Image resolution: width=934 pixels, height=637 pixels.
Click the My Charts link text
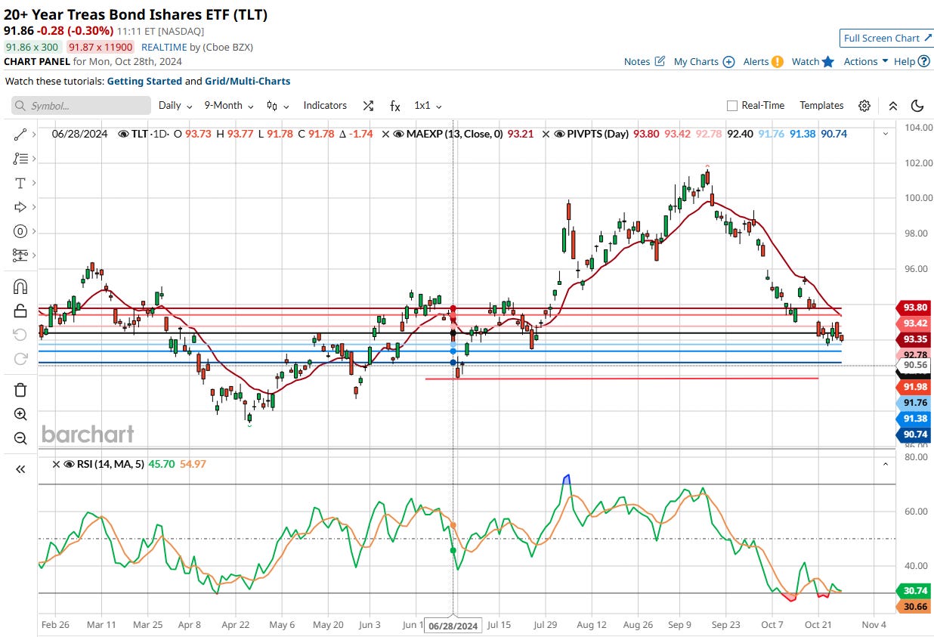coord(696,62)
